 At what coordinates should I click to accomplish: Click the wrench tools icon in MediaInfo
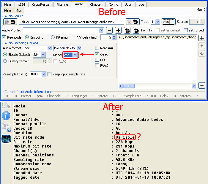6,105
